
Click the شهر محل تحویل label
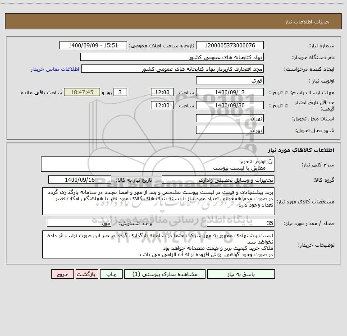[315, 130]
